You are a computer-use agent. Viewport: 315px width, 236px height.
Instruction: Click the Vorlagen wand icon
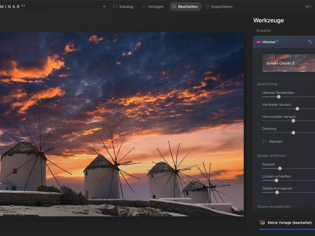click(144, 7)
